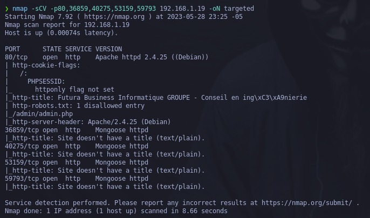Click the 40275/tcp port entry
This screenshot has width=370, height=218.
tap(20, 146)
